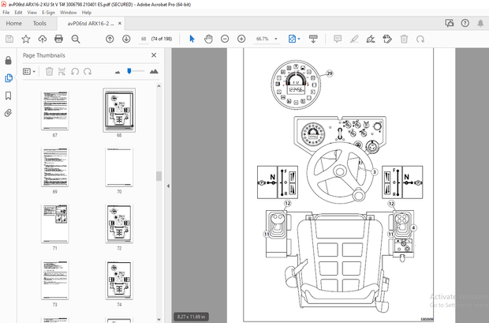Open the View menu
Screen dimensions: 489x323
click(32, 13)
